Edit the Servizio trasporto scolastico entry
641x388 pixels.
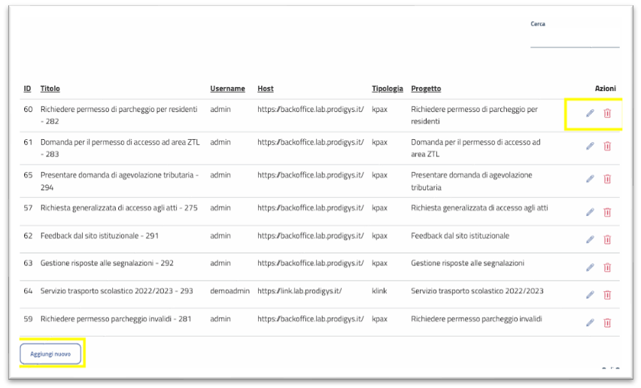coord(590,295)
